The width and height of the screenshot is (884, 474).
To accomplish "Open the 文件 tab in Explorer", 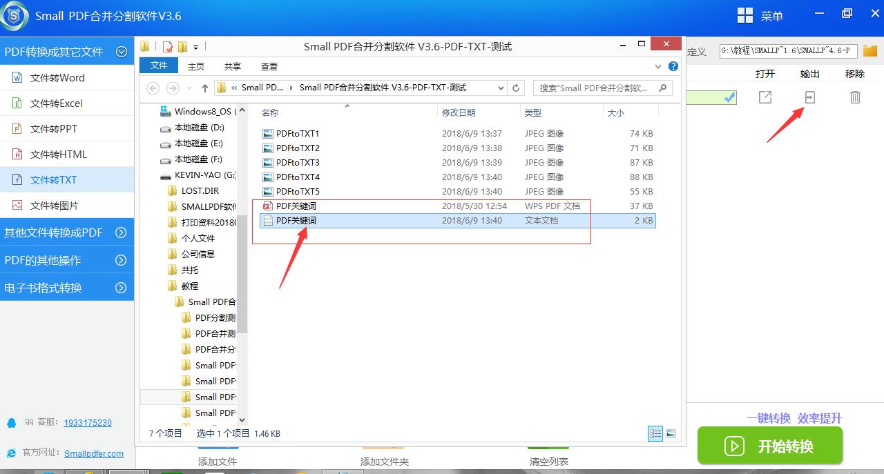I will click(159, 66).
